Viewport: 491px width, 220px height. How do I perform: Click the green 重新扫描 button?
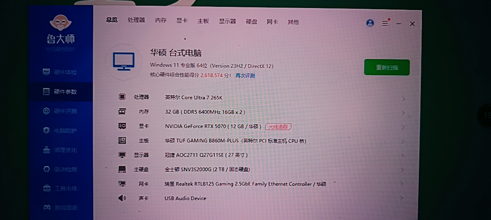point(387,68)
